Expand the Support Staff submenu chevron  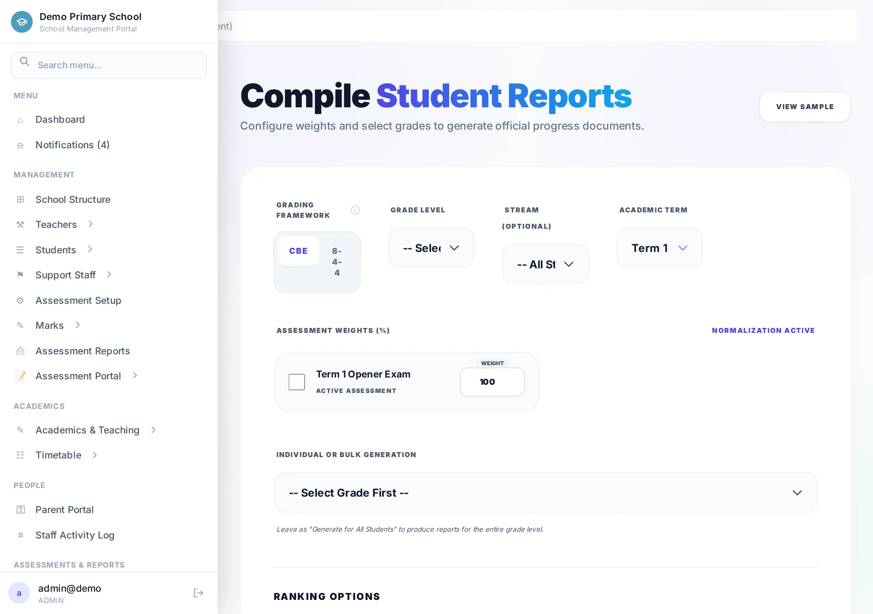109,274
